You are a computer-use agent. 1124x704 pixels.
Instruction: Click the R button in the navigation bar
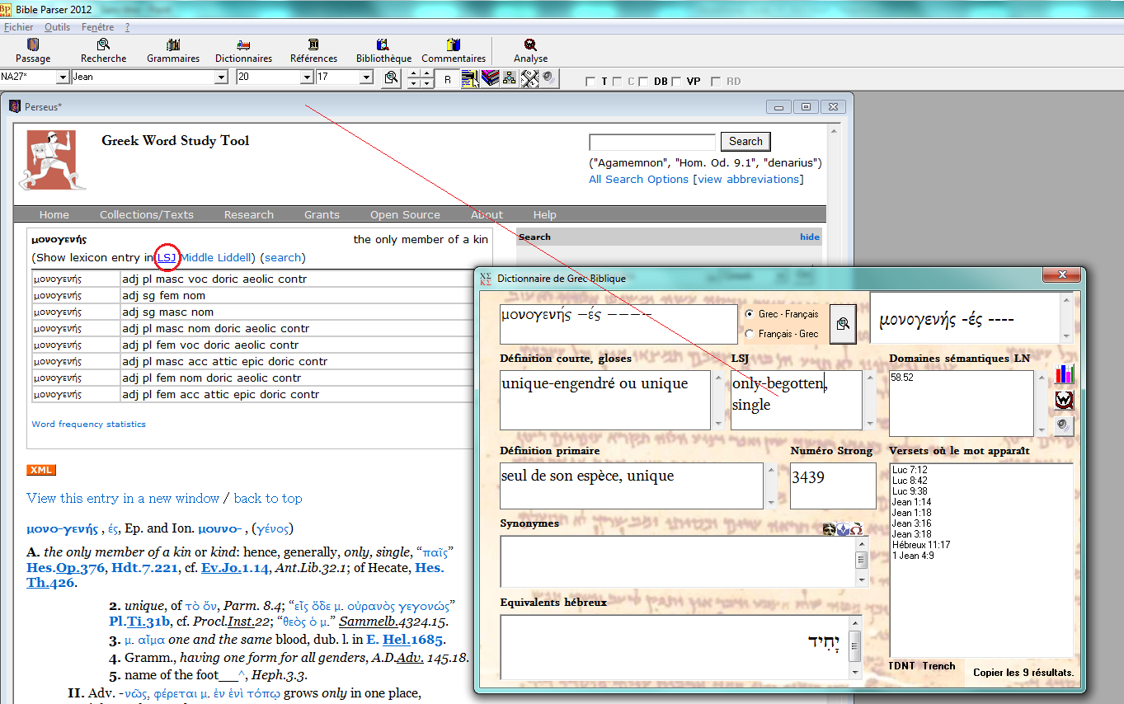447,78
